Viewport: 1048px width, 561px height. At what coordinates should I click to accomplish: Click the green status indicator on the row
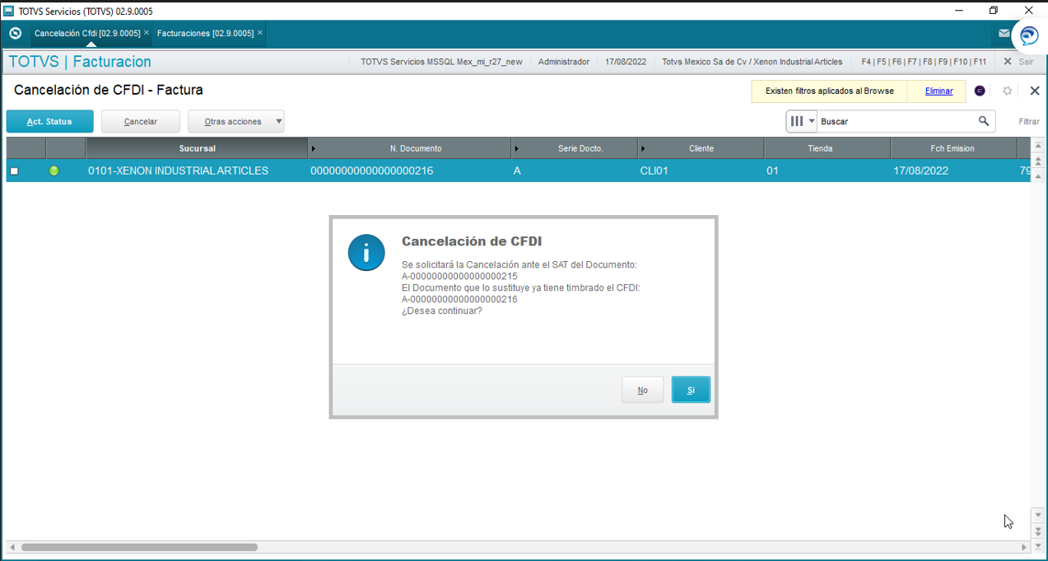tap(54, 171)
